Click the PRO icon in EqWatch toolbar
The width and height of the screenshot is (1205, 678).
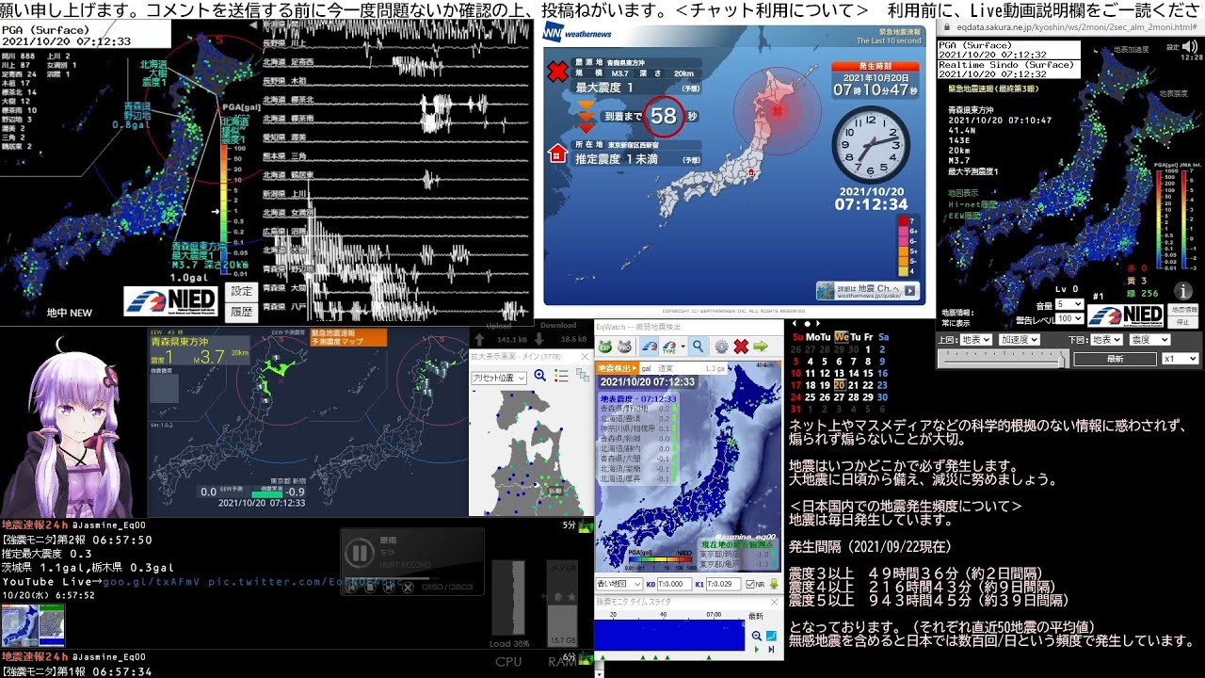[x=623, y=347]
